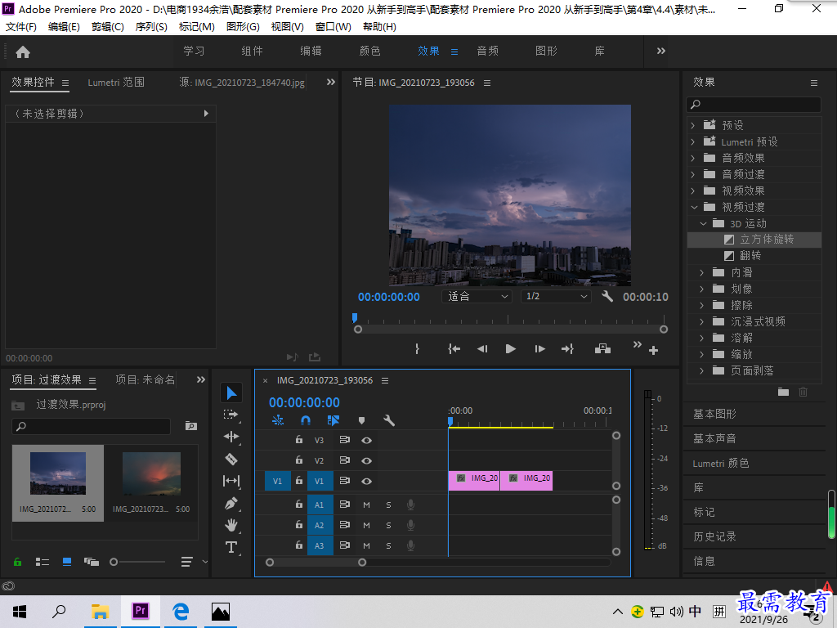837x628 pixels.
Task: Select the Track Select Forward tool
Action: click(x=231, y=415)
